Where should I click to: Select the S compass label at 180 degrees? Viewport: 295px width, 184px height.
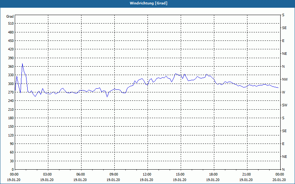pyautogui.click(x=283, y=118)
